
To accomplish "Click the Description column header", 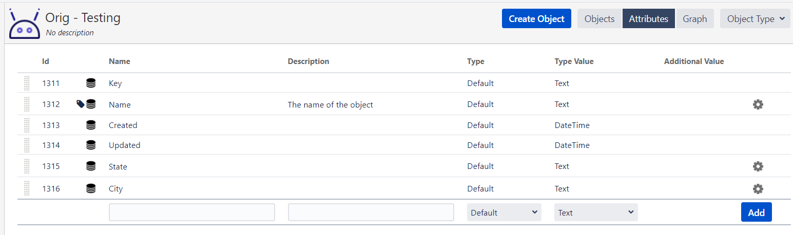I will [308, 61].
